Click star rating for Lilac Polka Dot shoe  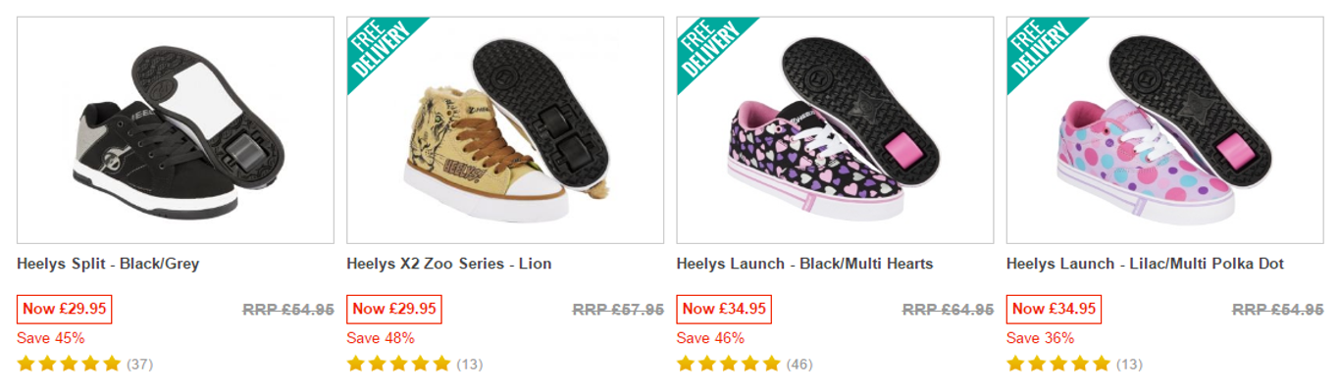[1057, 365]
